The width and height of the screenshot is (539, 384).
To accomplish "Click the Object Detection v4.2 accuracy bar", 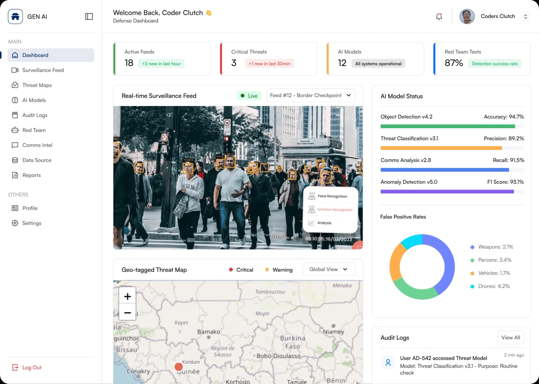I will point(452,127).
